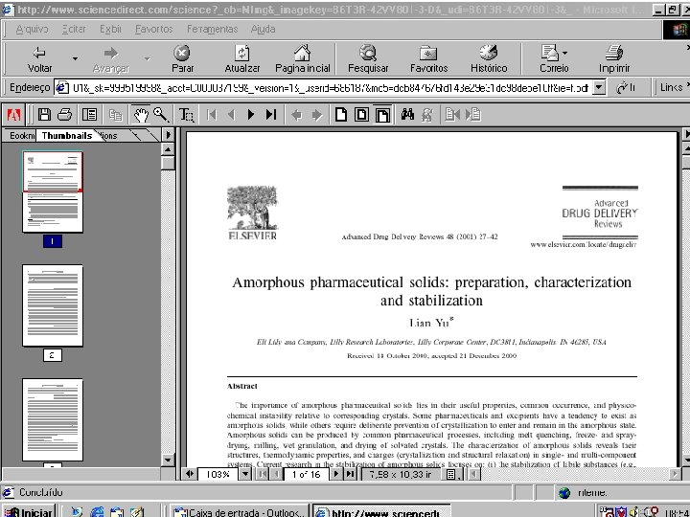Screen dimensions: 690x517
Task: Click the Parar stop button
Action: [182, 59]
